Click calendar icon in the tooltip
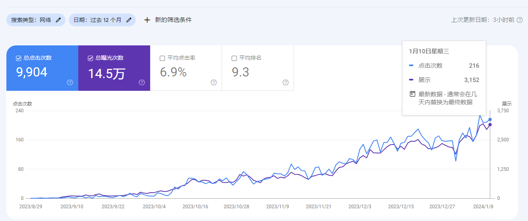528x221 pixels. pyautogui.click(x=413, y=94)
